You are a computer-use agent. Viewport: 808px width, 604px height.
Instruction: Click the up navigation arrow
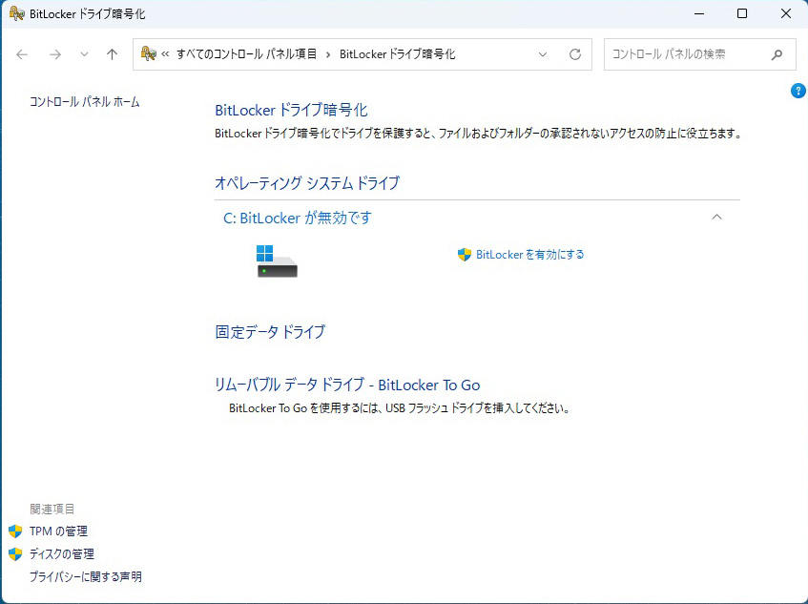(x=111, y=54)
